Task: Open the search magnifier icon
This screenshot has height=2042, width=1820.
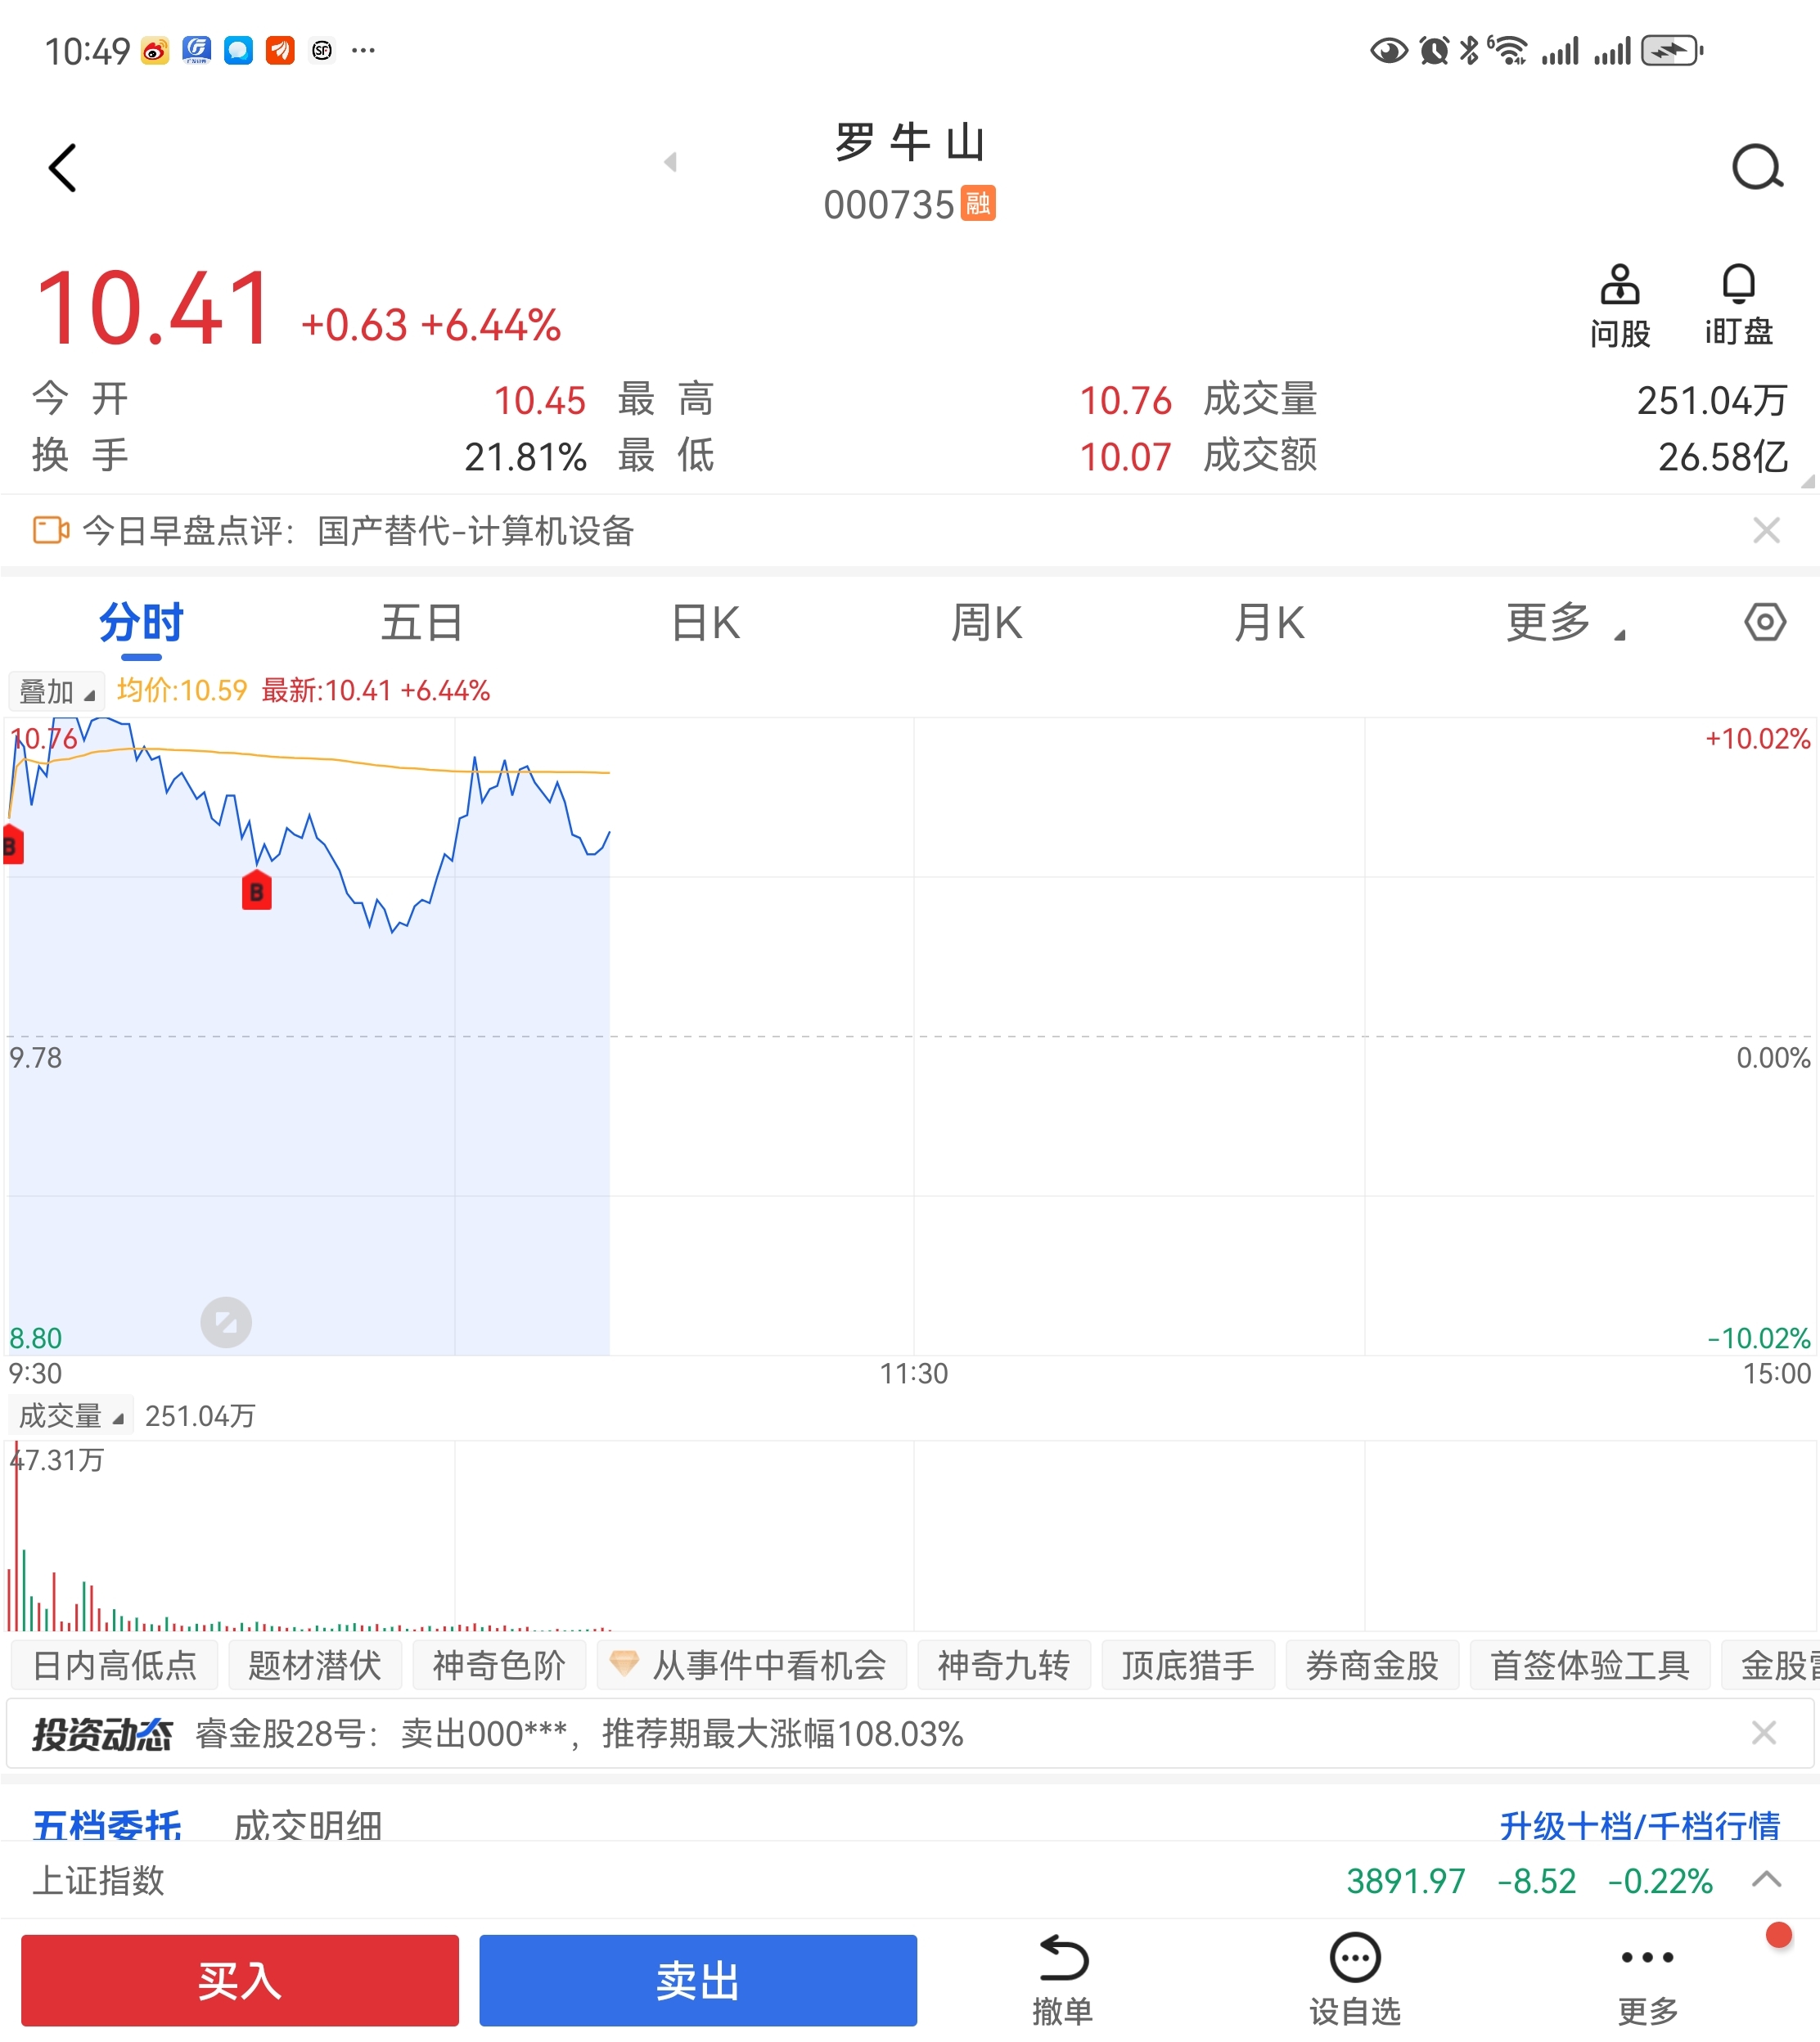Action: [1756, 167]
